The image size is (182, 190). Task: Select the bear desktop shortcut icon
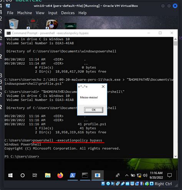[x=52, y=24]
